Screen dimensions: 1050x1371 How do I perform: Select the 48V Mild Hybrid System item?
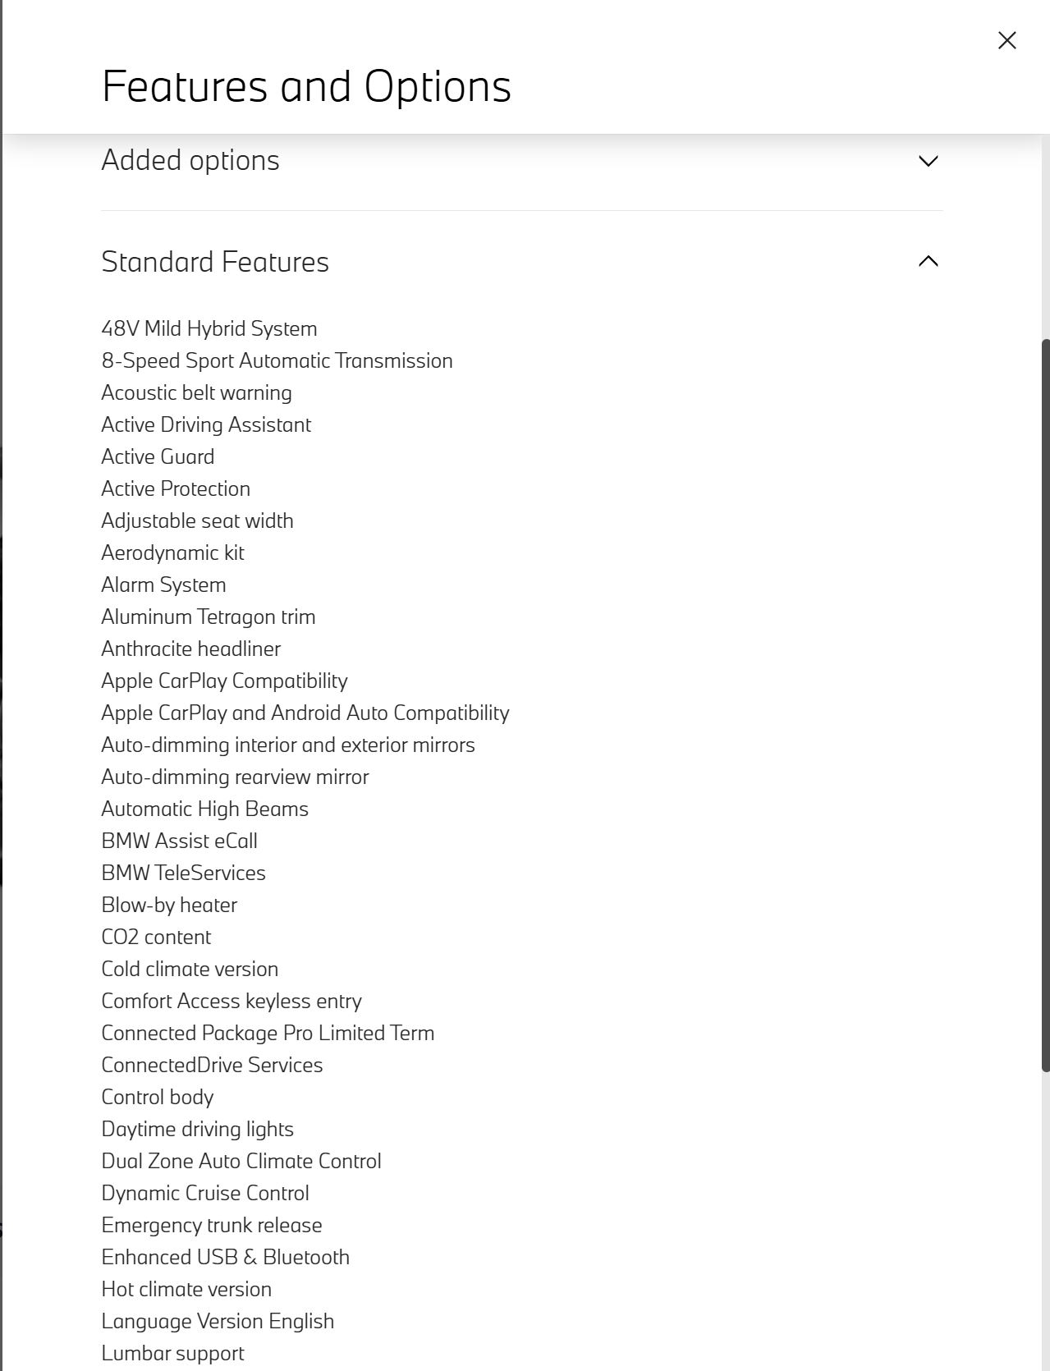[x=209, y=328]
